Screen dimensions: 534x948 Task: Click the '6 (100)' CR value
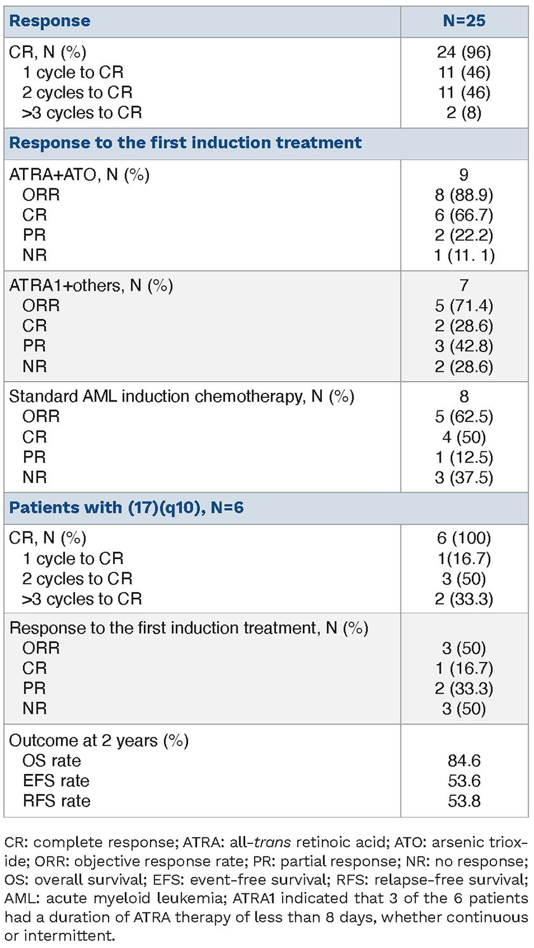(464, 539)
